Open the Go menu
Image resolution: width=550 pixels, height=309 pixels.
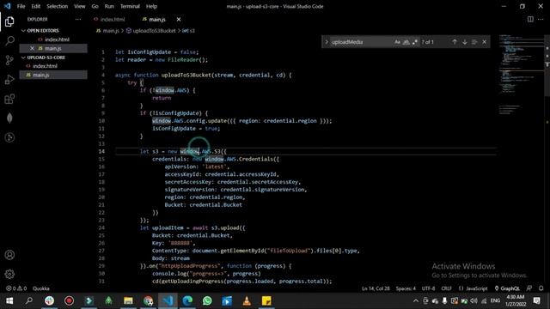tap(95, 6)
